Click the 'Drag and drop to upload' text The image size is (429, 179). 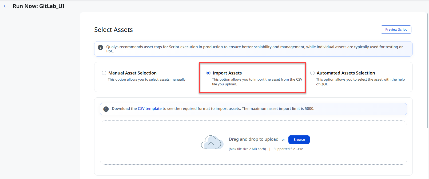(253, 139)
